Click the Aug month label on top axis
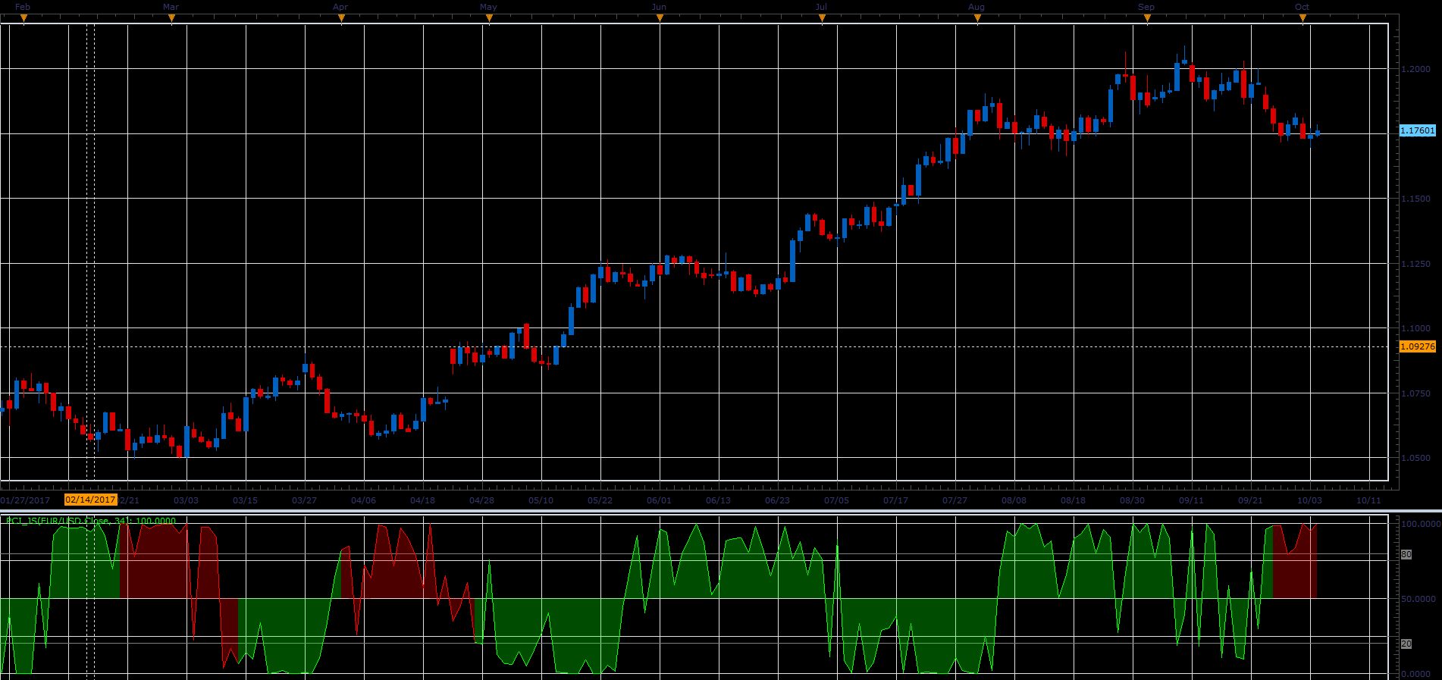 (976, 7)
